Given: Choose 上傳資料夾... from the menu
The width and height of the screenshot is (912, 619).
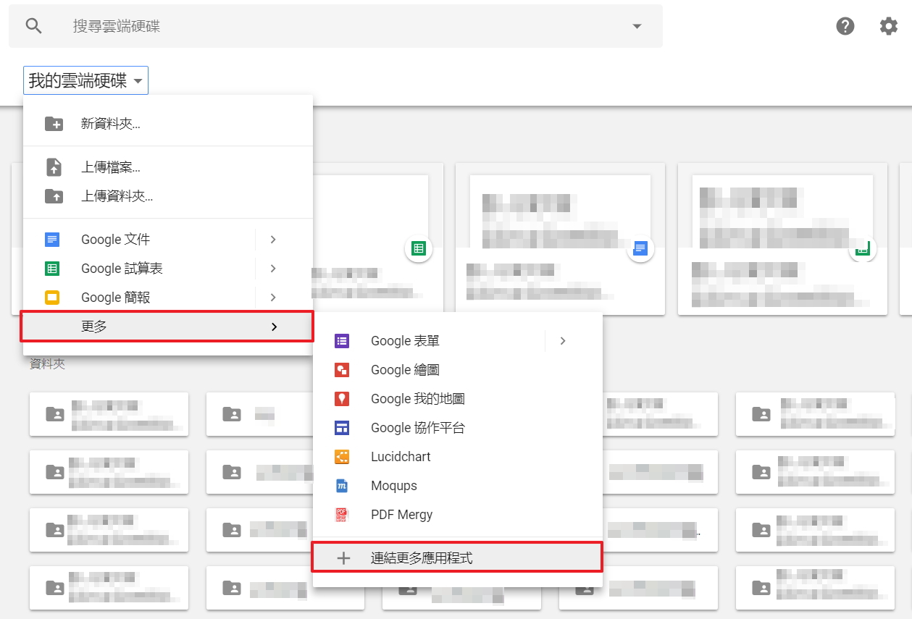Looking at the screenshot, I should (x=168, y=196).
